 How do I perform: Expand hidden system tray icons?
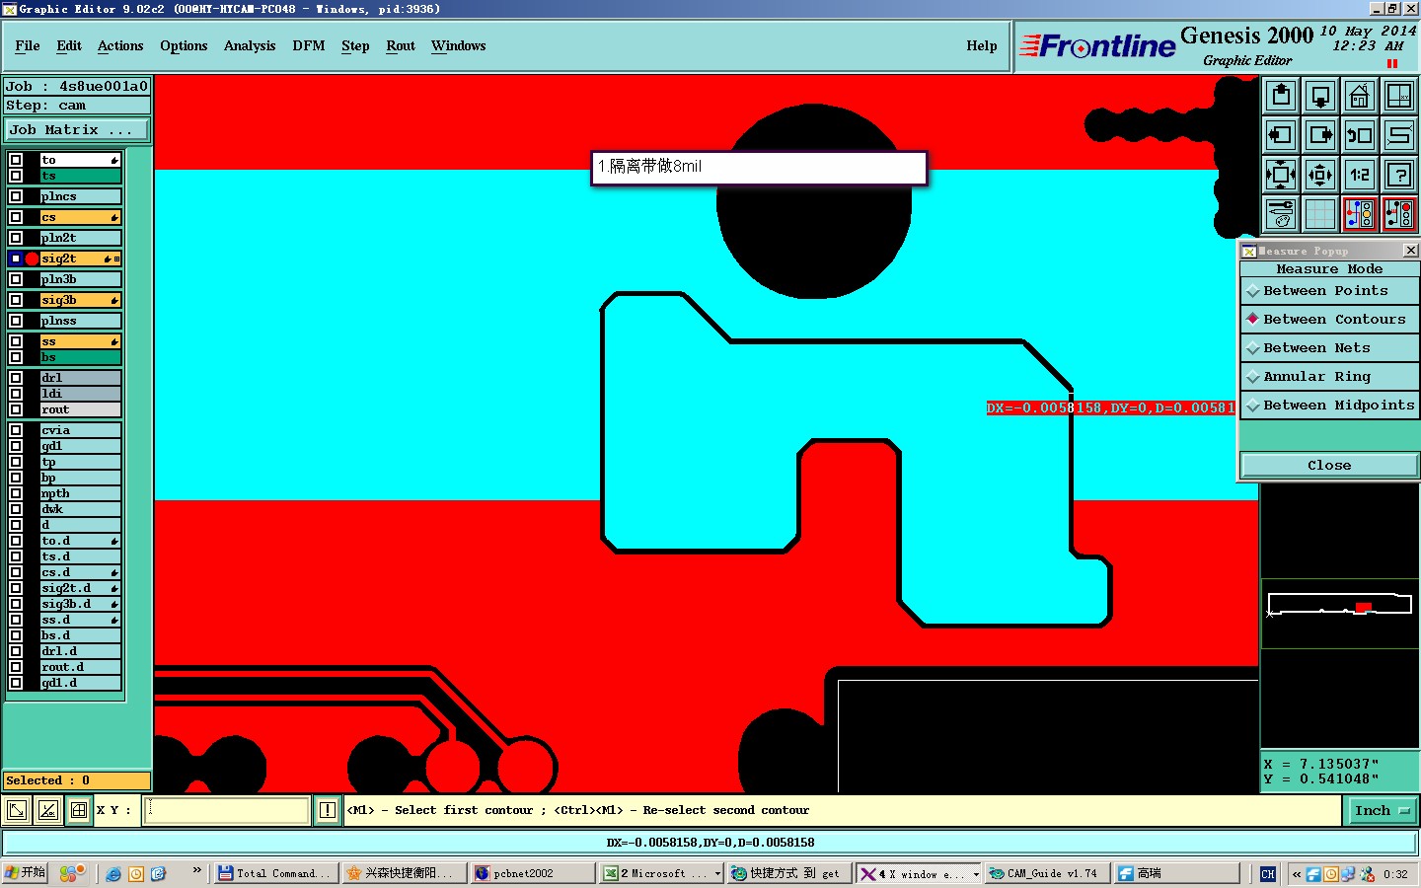[1297, 874]
